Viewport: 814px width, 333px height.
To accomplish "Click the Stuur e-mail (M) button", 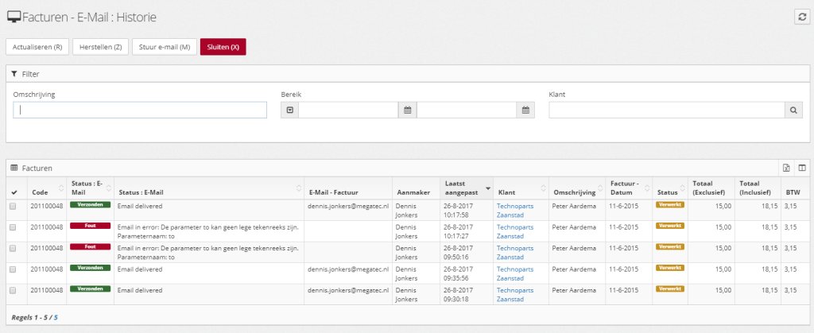I will tap(165, 47).
